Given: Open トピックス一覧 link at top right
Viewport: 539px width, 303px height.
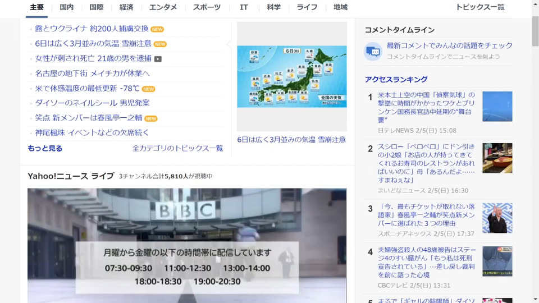Looking at the screenshot, I should [480, 7].
